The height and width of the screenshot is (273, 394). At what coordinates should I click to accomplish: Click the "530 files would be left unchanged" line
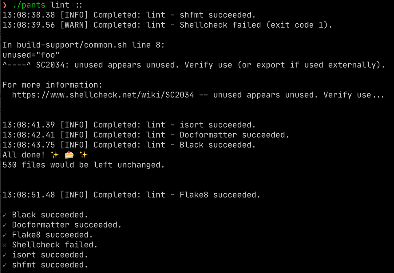coord(84,165)
